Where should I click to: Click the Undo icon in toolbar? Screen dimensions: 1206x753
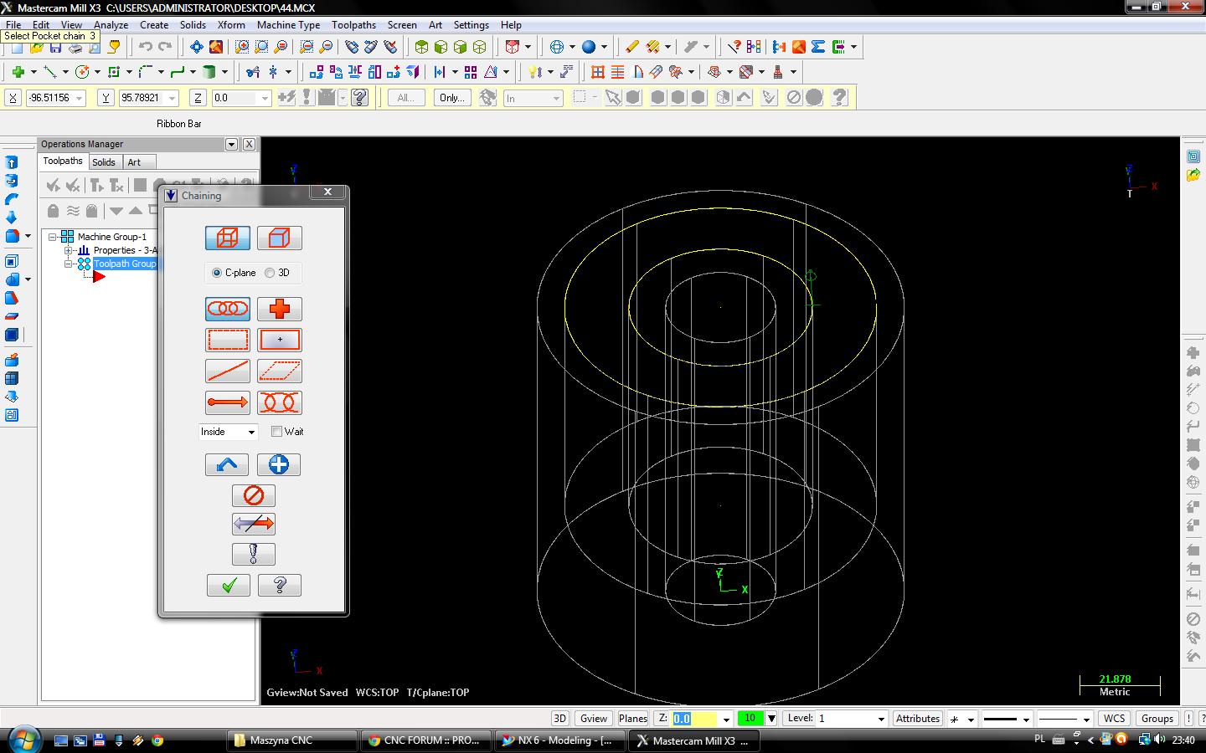click(146, 47)
